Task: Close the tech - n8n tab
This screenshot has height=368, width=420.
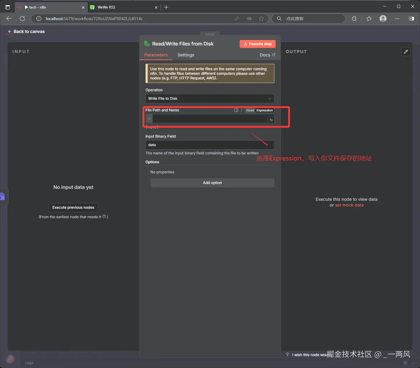Action: tap(83, 7)
